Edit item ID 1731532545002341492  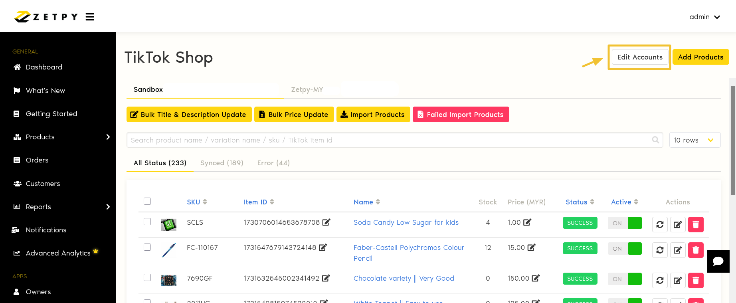coord(326,278)
